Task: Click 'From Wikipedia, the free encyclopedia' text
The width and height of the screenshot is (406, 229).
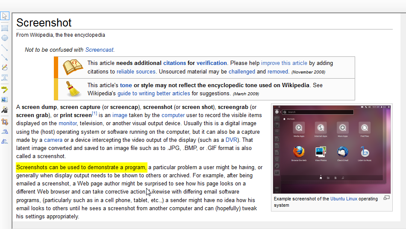Action: tap(61, 35)
